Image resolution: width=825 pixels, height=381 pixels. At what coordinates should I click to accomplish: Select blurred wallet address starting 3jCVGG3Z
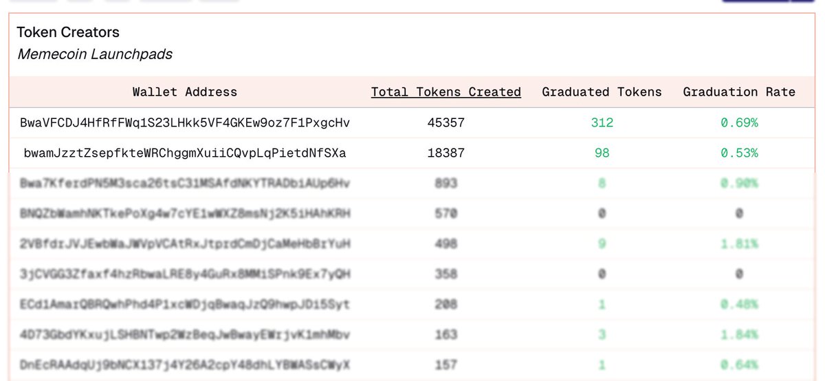tap(185, 274)
